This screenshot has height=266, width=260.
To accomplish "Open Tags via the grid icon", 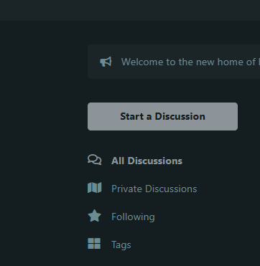I will tap(94, 244).
